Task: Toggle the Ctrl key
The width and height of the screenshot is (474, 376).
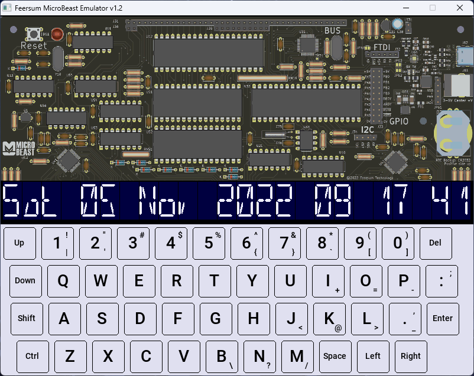Action: click(x=33, y=357)
